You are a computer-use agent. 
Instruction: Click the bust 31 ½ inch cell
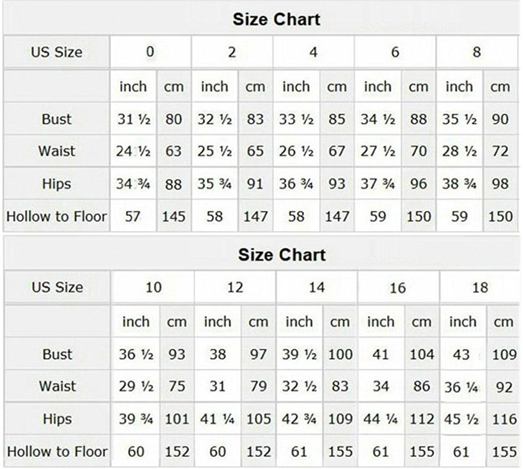(133, 119)
